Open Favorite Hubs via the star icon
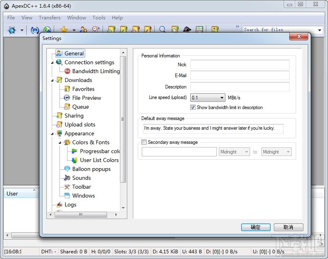The height and width of the screenshot is (259, 328). [x=64, y=30]
